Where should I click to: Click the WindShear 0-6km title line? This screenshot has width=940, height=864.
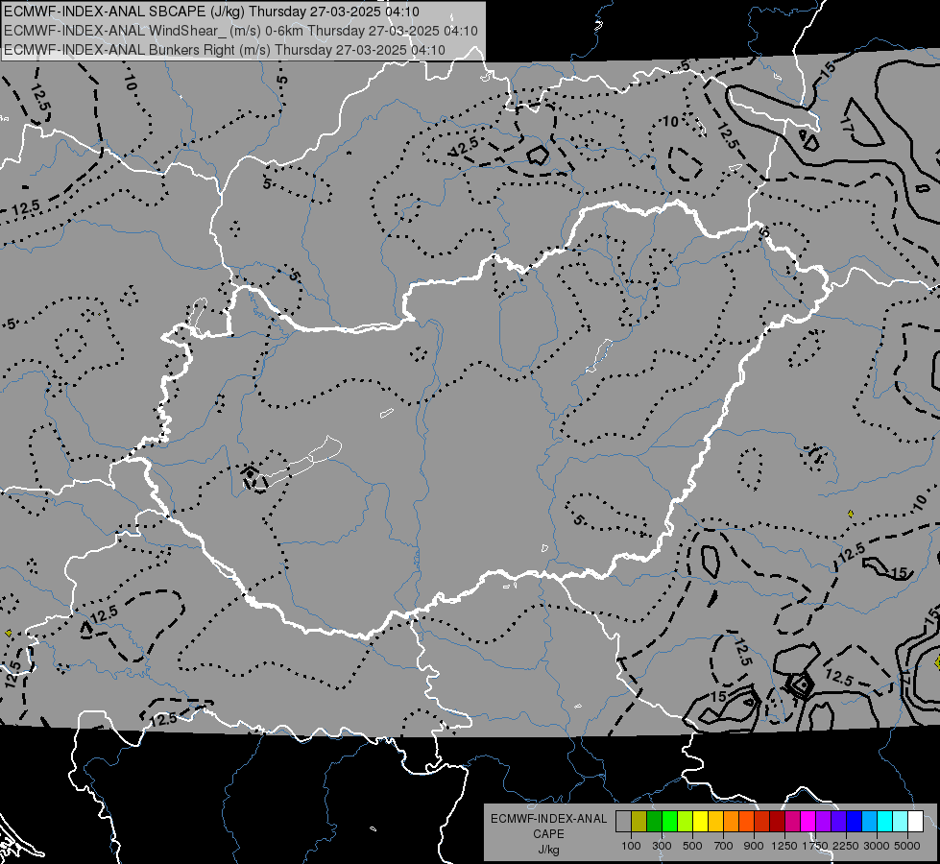click(241, 31)
